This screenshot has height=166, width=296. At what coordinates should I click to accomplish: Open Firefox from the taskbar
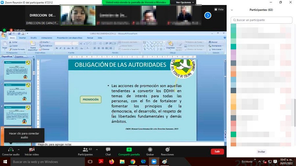click(111, 162)
